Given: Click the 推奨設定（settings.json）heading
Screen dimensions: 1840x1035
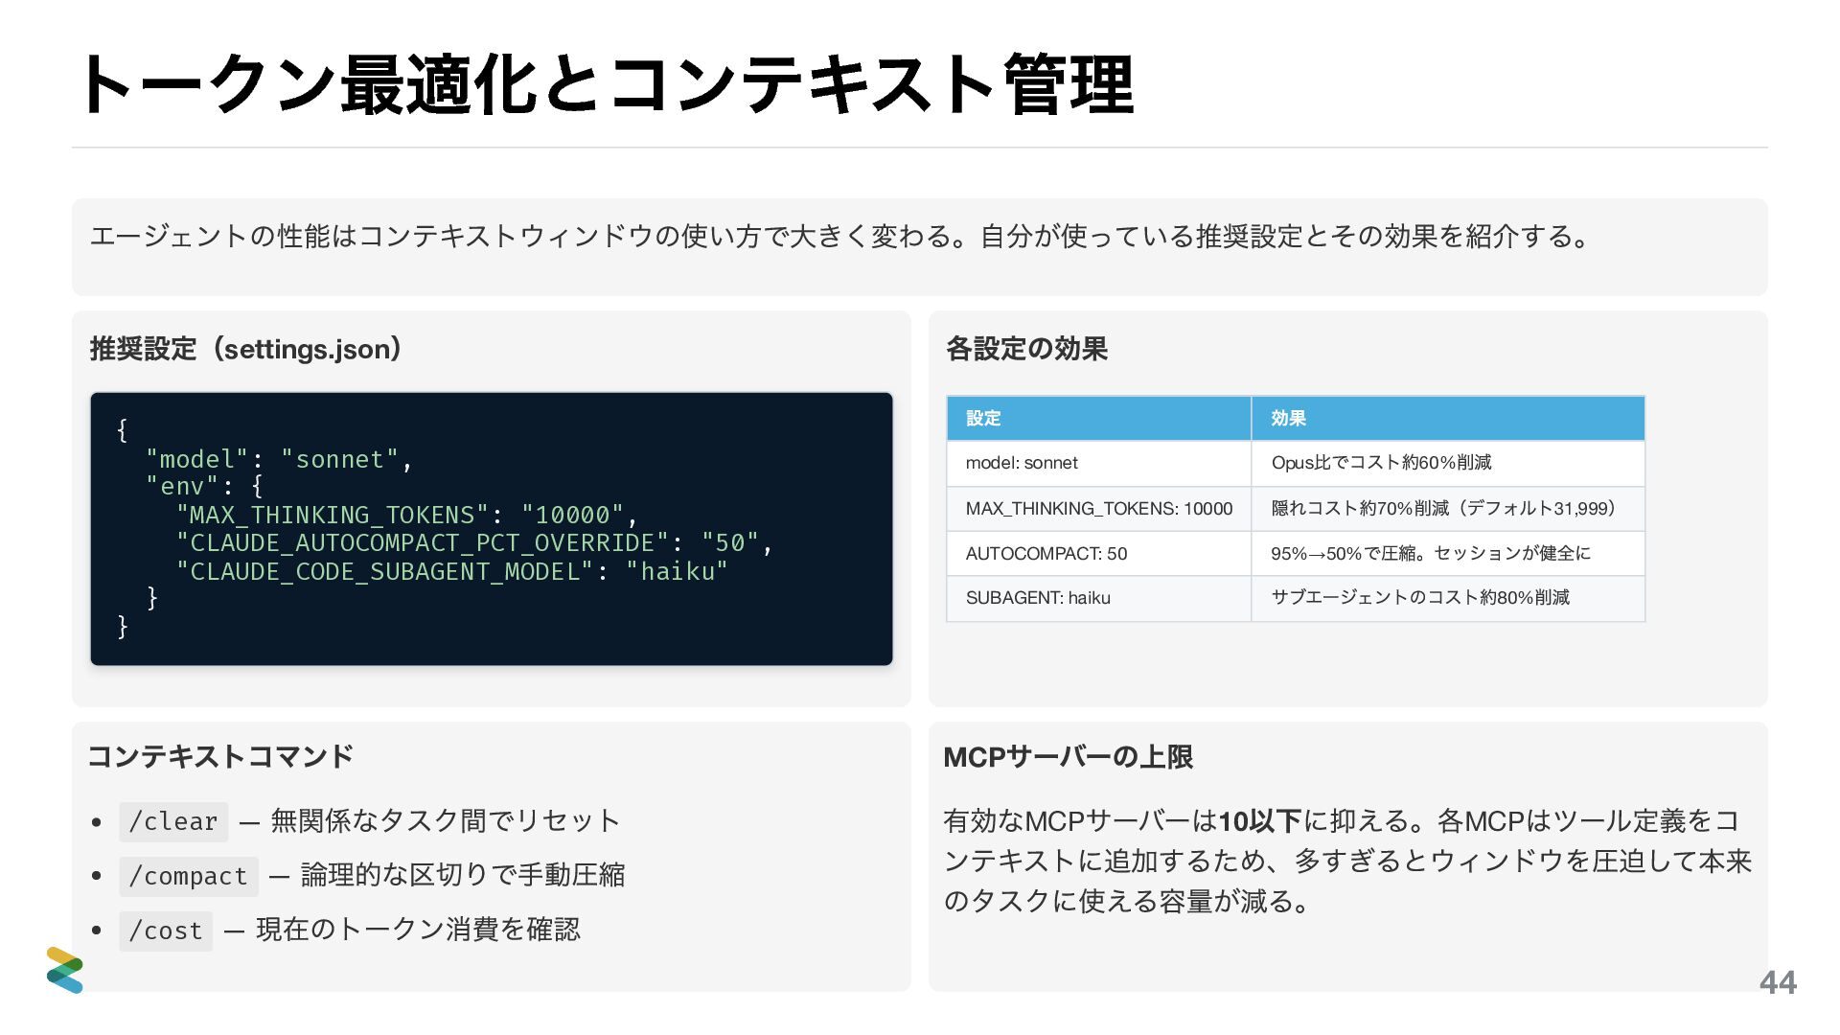Looking at the screenshot, I should click(245, 349).
